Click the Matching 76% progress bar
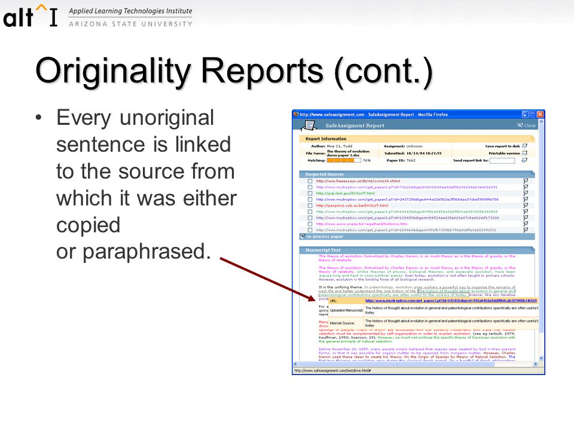Screen dimensions: 574x430 [x=344, y=160]
